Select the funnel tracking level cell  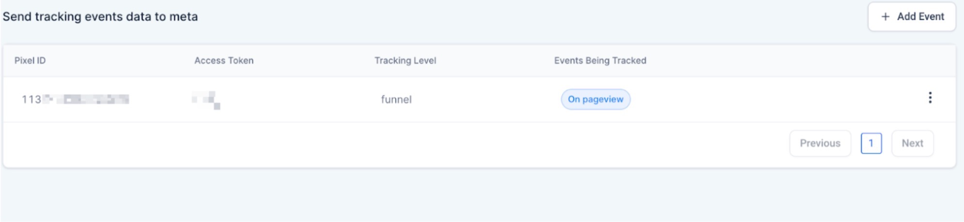[x=396, y=99]
